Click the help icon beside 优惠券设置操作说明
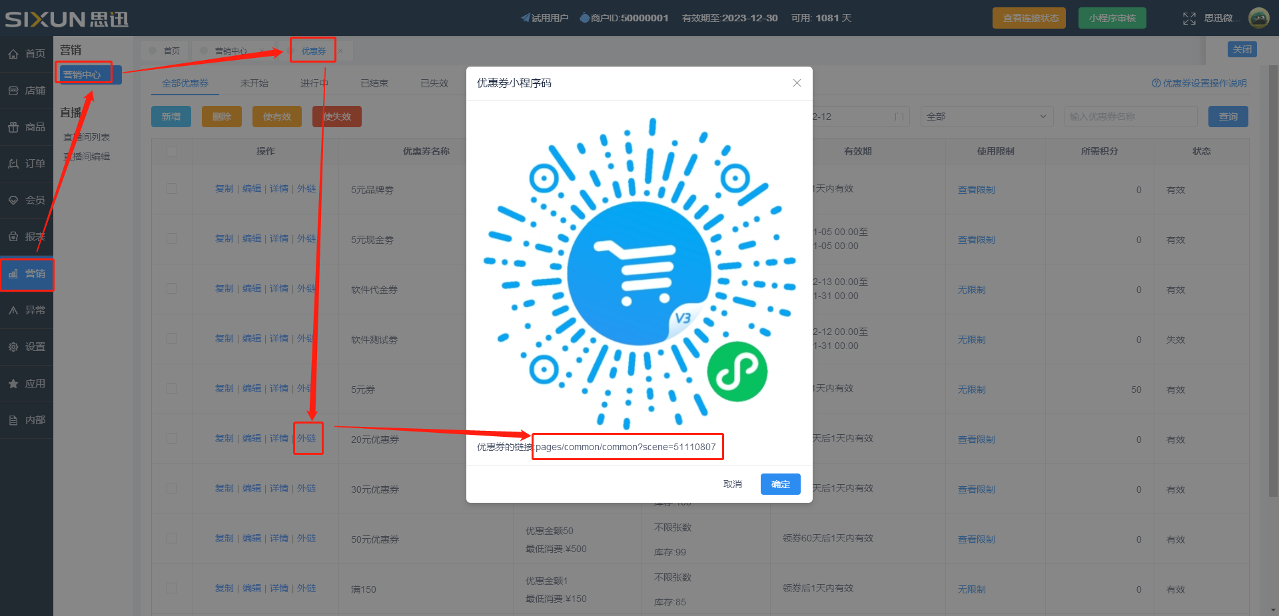This screenshot has width=1279, height=616. (1156, 83)
